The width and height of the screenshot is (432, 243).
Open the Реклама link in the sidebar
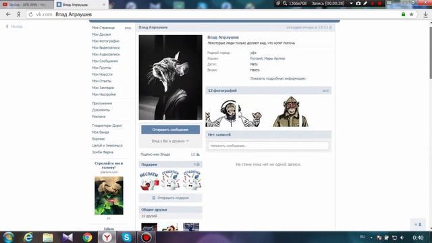[x=99, y=117]
